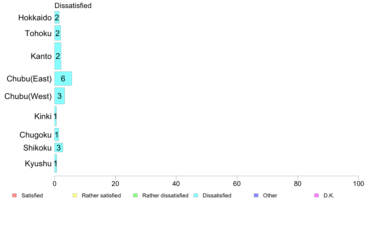Click the 40 tick label on x-axis
Image resolution: width=367 pixels, height=227 pixels.
pos(176,184)
